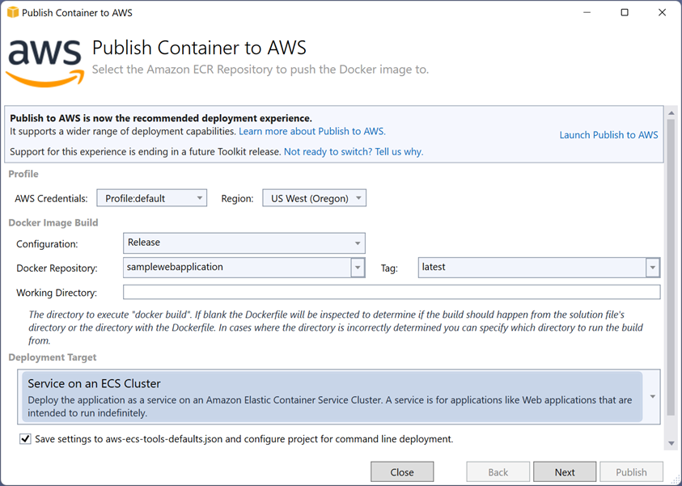Click the greyed-out Back button
Screen dimensions: 682x486
[498, 472]
